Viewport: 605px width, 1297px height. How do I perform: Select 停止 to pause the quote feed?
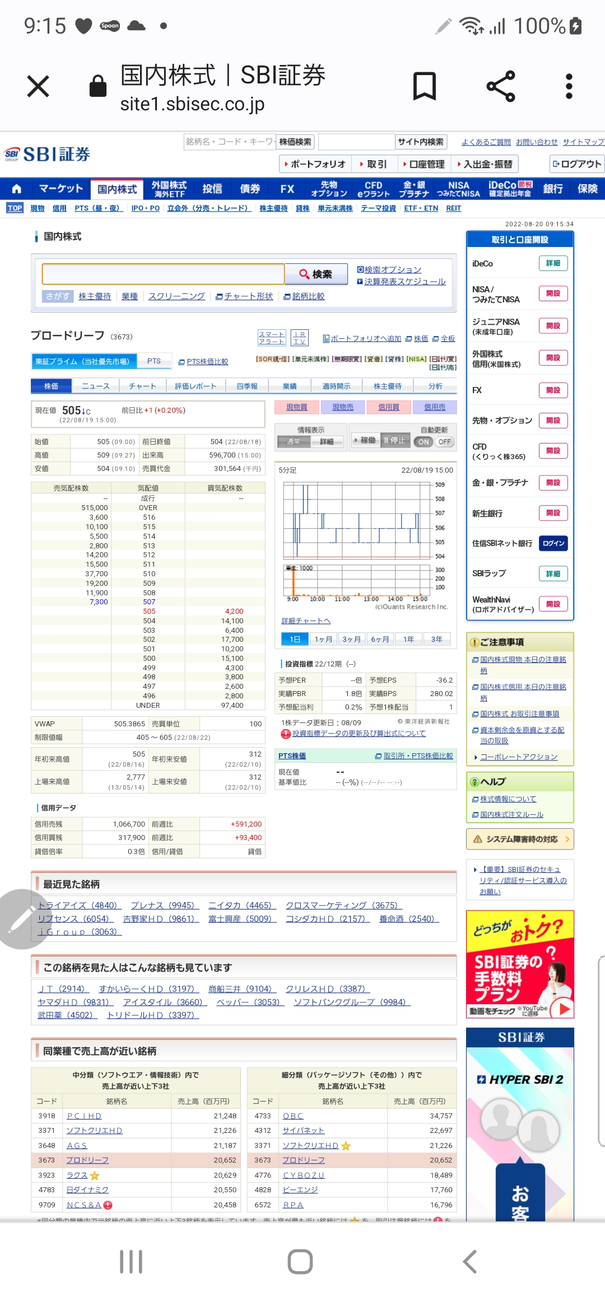(x=395, y=441)
